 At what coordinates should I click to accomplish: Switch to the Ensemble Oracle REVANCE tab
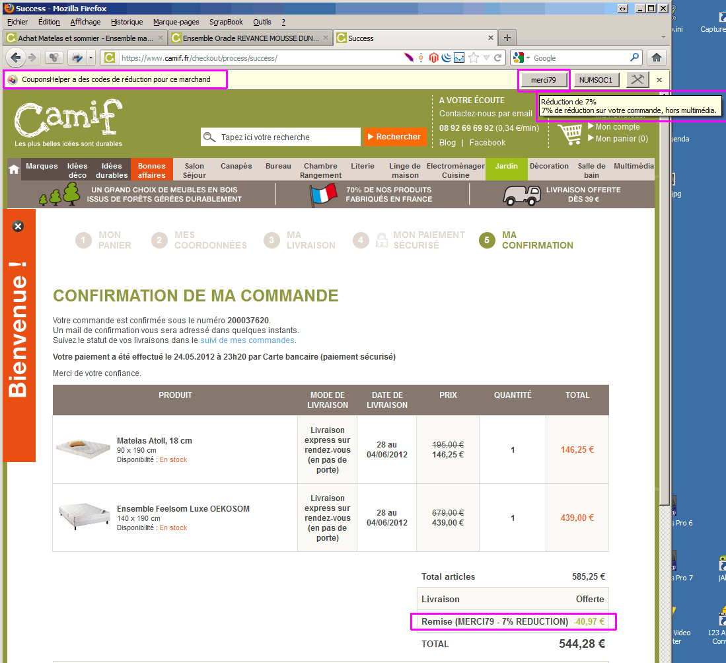(x=250, y=38)
